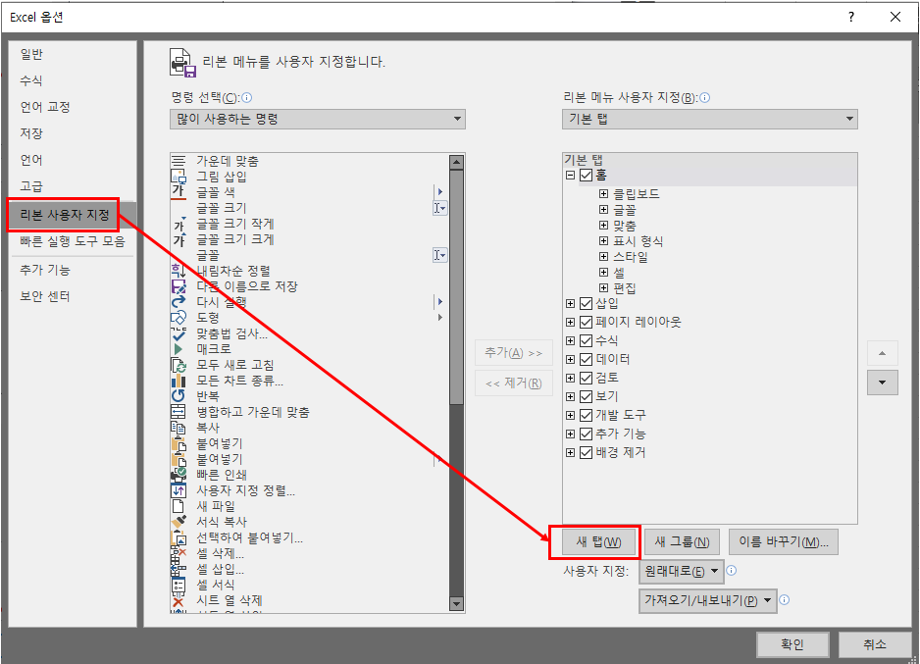The image size is (920, 664).
Task: Click the 이름 바꾸기 button
Action: pos(784,542)
